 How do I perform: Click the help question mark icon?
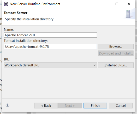7,105
